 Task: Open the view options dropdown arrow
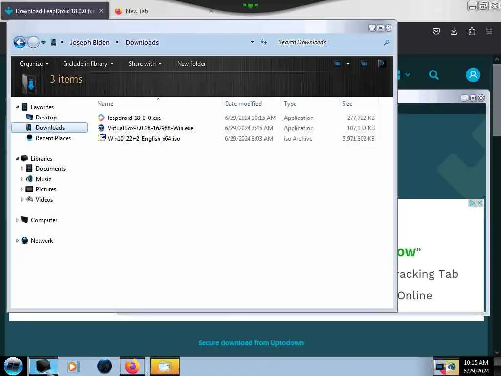pyautogui.click(x=348, y=64)
